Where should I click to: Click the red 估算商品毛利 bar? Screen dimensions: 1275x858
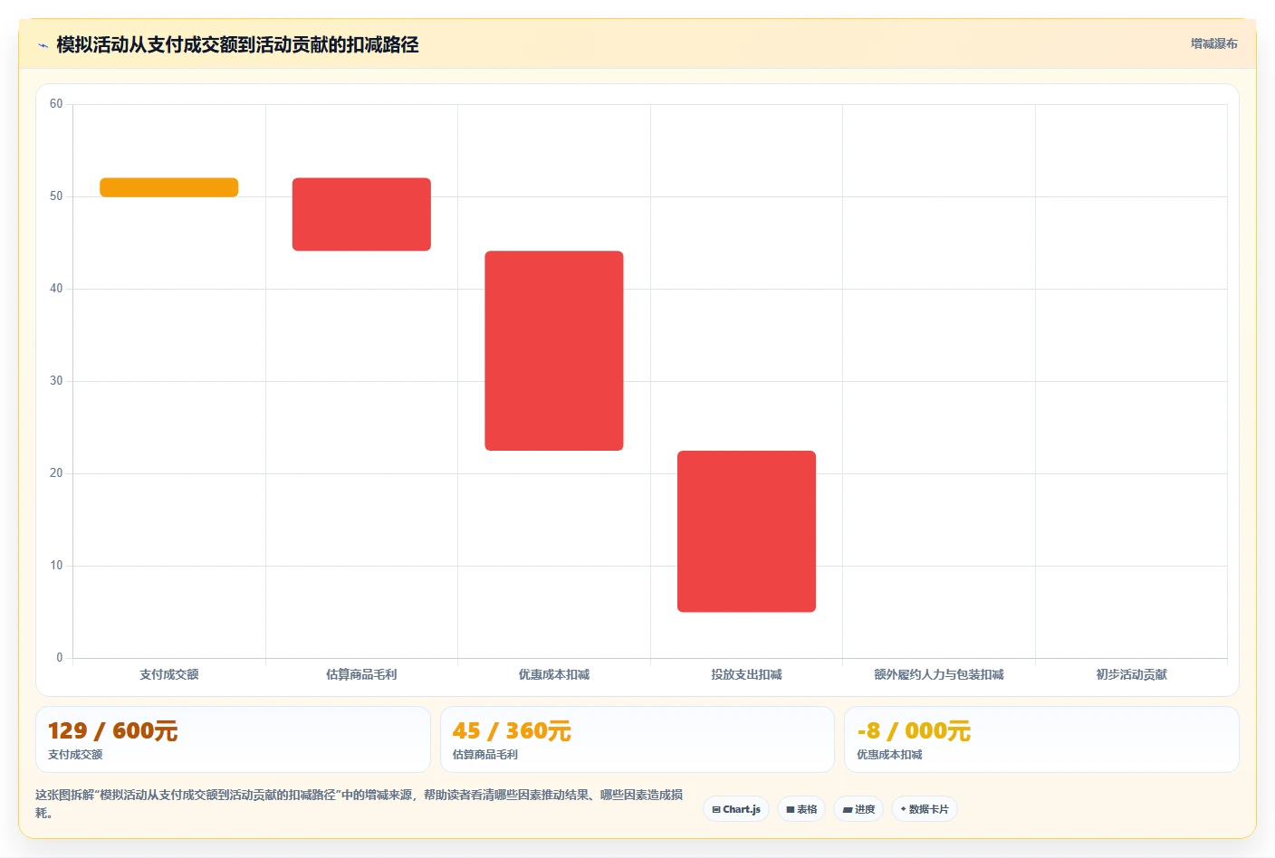[361, 214]
